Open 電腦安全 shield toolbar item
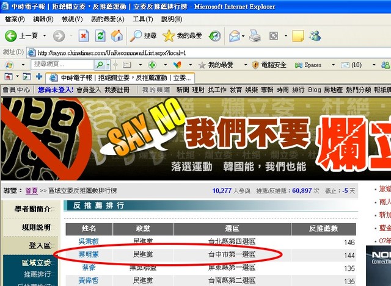 pos(269,65)
